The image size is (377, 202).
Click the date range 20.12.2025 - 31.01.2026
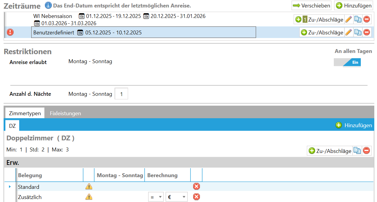pyautogui.click(x=178, y=16)
